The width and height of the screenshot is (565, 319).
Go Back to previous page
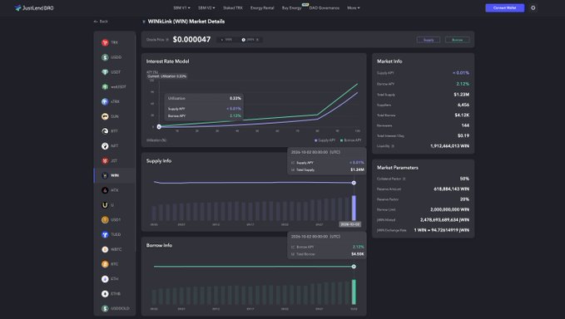pyautogui.click(x=101, y=22)
